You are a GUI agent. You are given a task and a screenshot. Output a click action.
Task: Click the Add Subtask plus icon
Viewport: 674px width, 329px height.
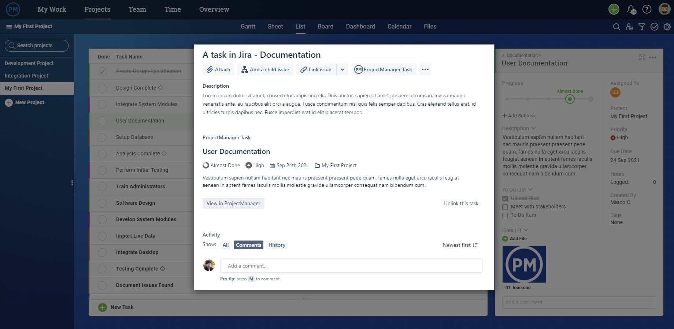504,116
